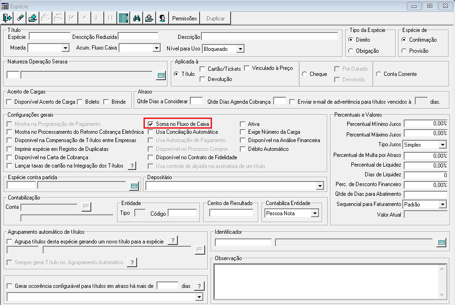Open Acum. Fluxo Caixa dropdown
Screen dimensions: 455x305
[156, 48]
